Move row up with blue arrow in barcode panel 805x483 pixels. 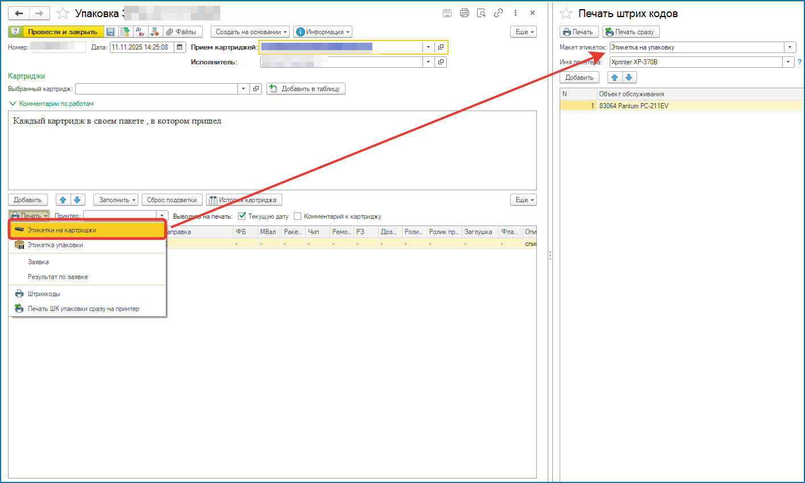point(614,77)
